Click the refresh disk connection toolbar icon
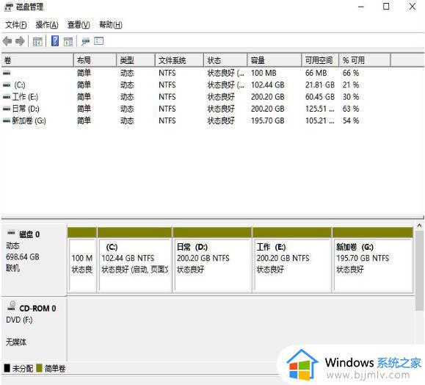 pos(85,41)
